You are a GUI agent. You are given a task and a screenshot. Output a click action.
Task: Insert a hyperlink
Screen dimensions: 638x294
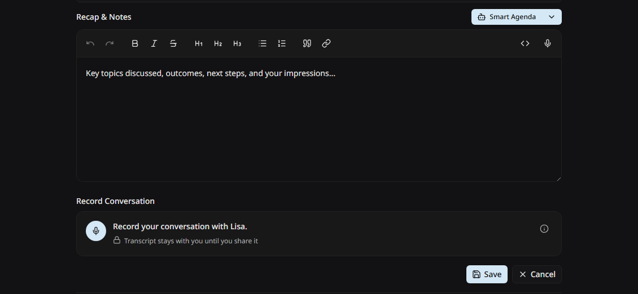tap(326, 43)
